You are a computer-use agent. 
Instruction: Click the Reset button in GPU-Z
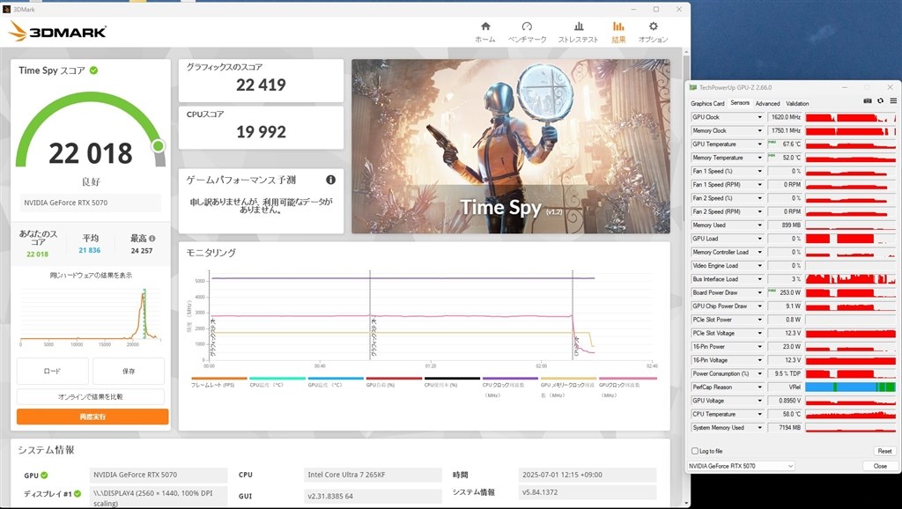[x=884, y=451]
